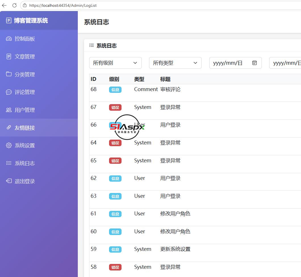Click the first yyyy/mm/日 date field
This screenshot has width=301, height=277.
point(235,63)
